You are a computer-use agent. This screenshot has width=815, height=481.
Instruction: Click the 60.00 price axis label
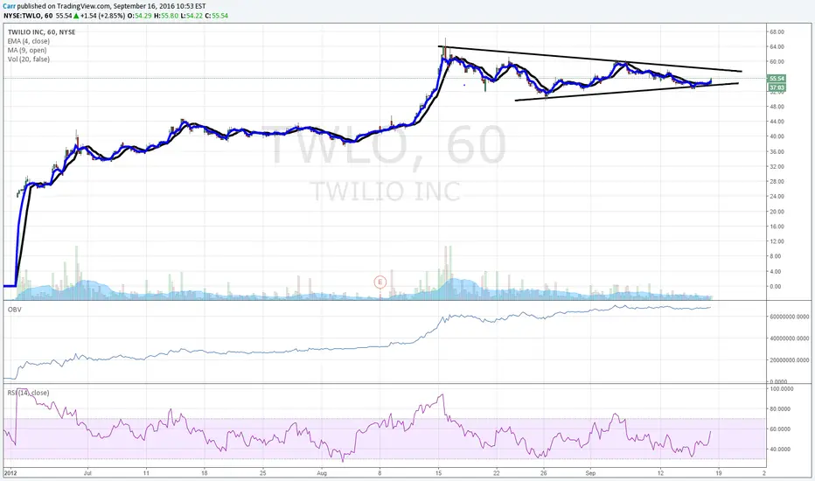777,62
